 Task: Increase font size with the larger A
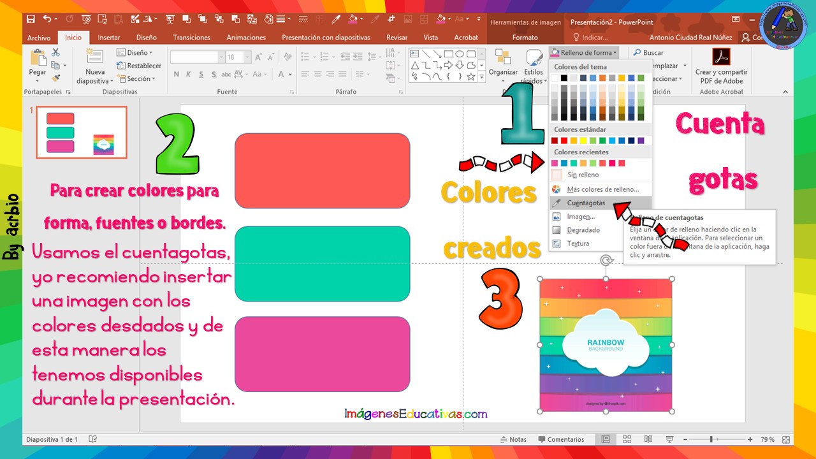point(258,57)
